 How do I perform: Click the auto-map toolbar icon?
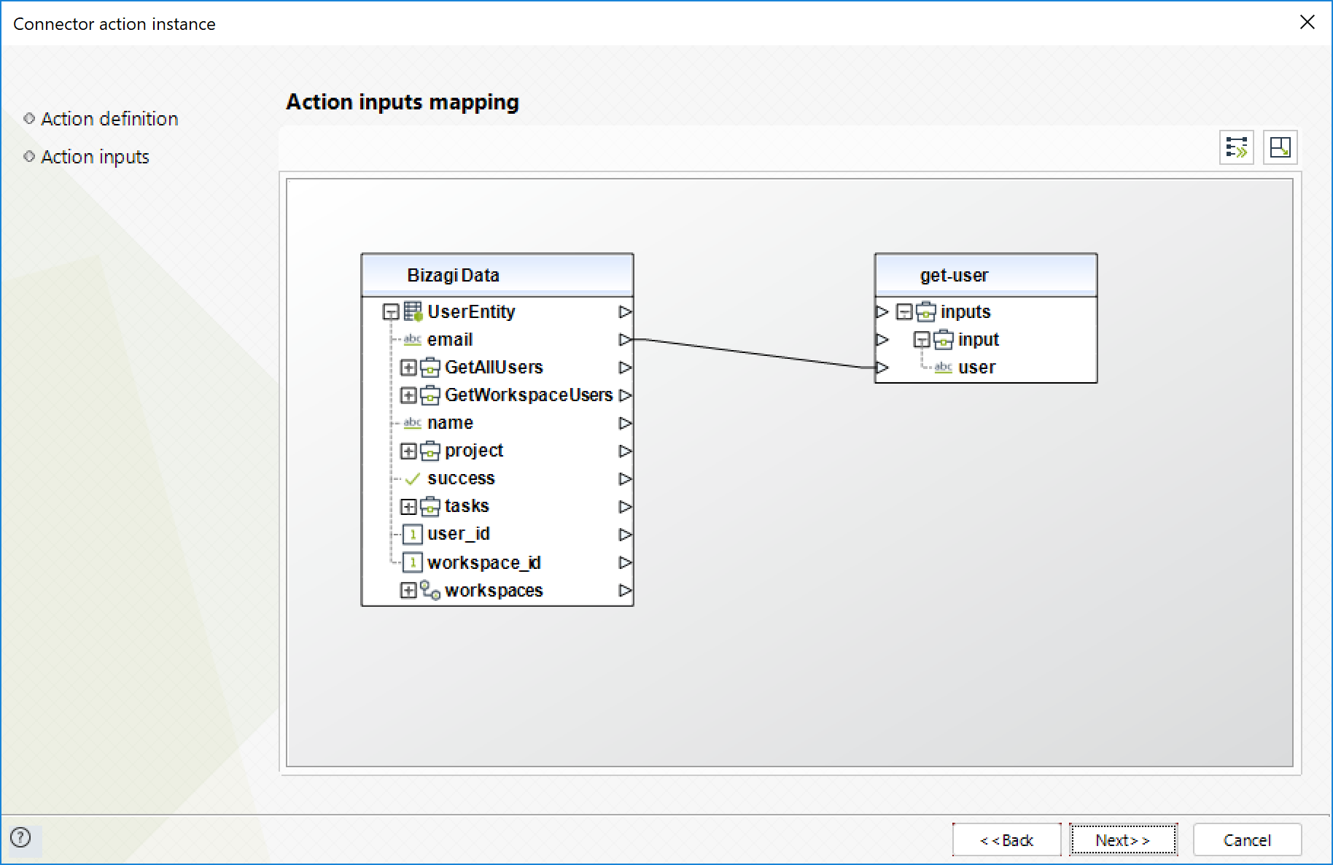(x=1236, y=147)
